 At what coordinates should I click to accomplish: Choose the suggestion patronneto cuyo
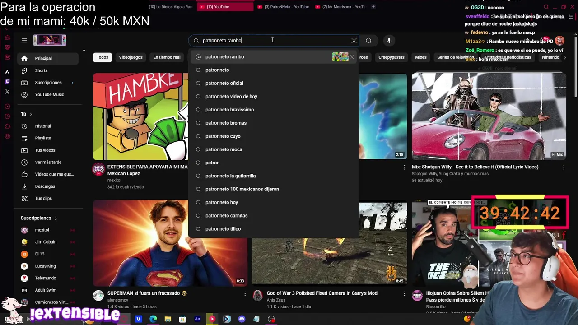pyautogui.click(x=274, y=136)
